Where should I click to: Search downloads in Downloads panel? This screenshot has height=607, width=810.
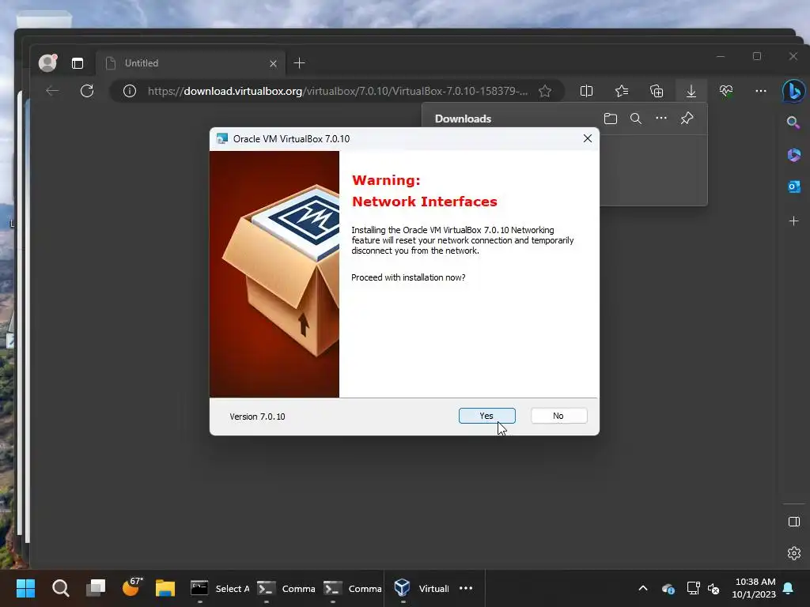pyautogui.click(x=636, y=119)
